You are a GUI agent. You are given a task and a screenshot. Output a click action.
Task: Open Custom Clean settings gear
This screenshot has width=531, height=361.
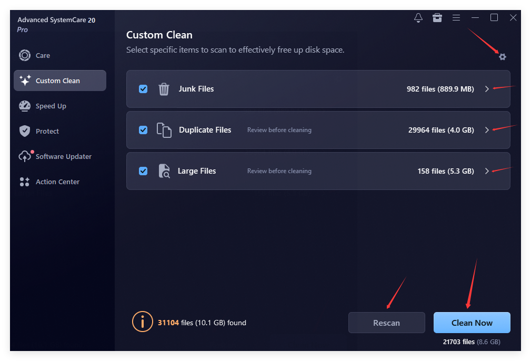point(503,57)
